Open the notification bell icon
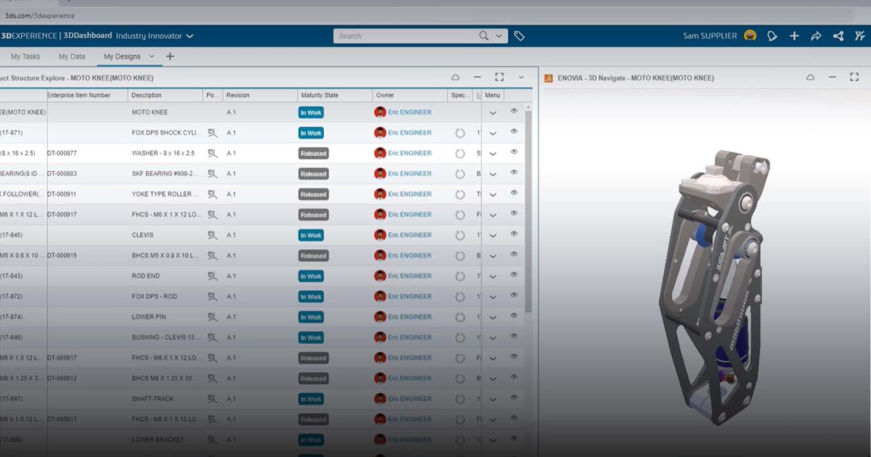The height and width of the screenshot is (457, 871). pyautogui.click(x=772, y=35)
